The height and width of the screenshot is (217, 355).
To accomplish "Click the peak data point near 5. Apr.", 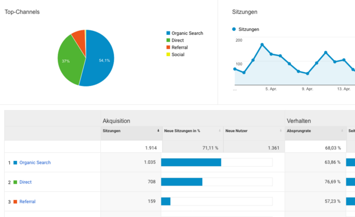I will click(x=262, y=45).
